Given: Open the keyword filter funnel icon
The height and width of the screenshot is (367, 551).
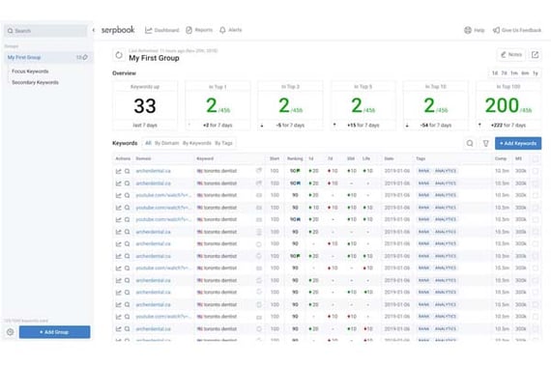Looking at the screenshot, I should [x=485, y=143].
